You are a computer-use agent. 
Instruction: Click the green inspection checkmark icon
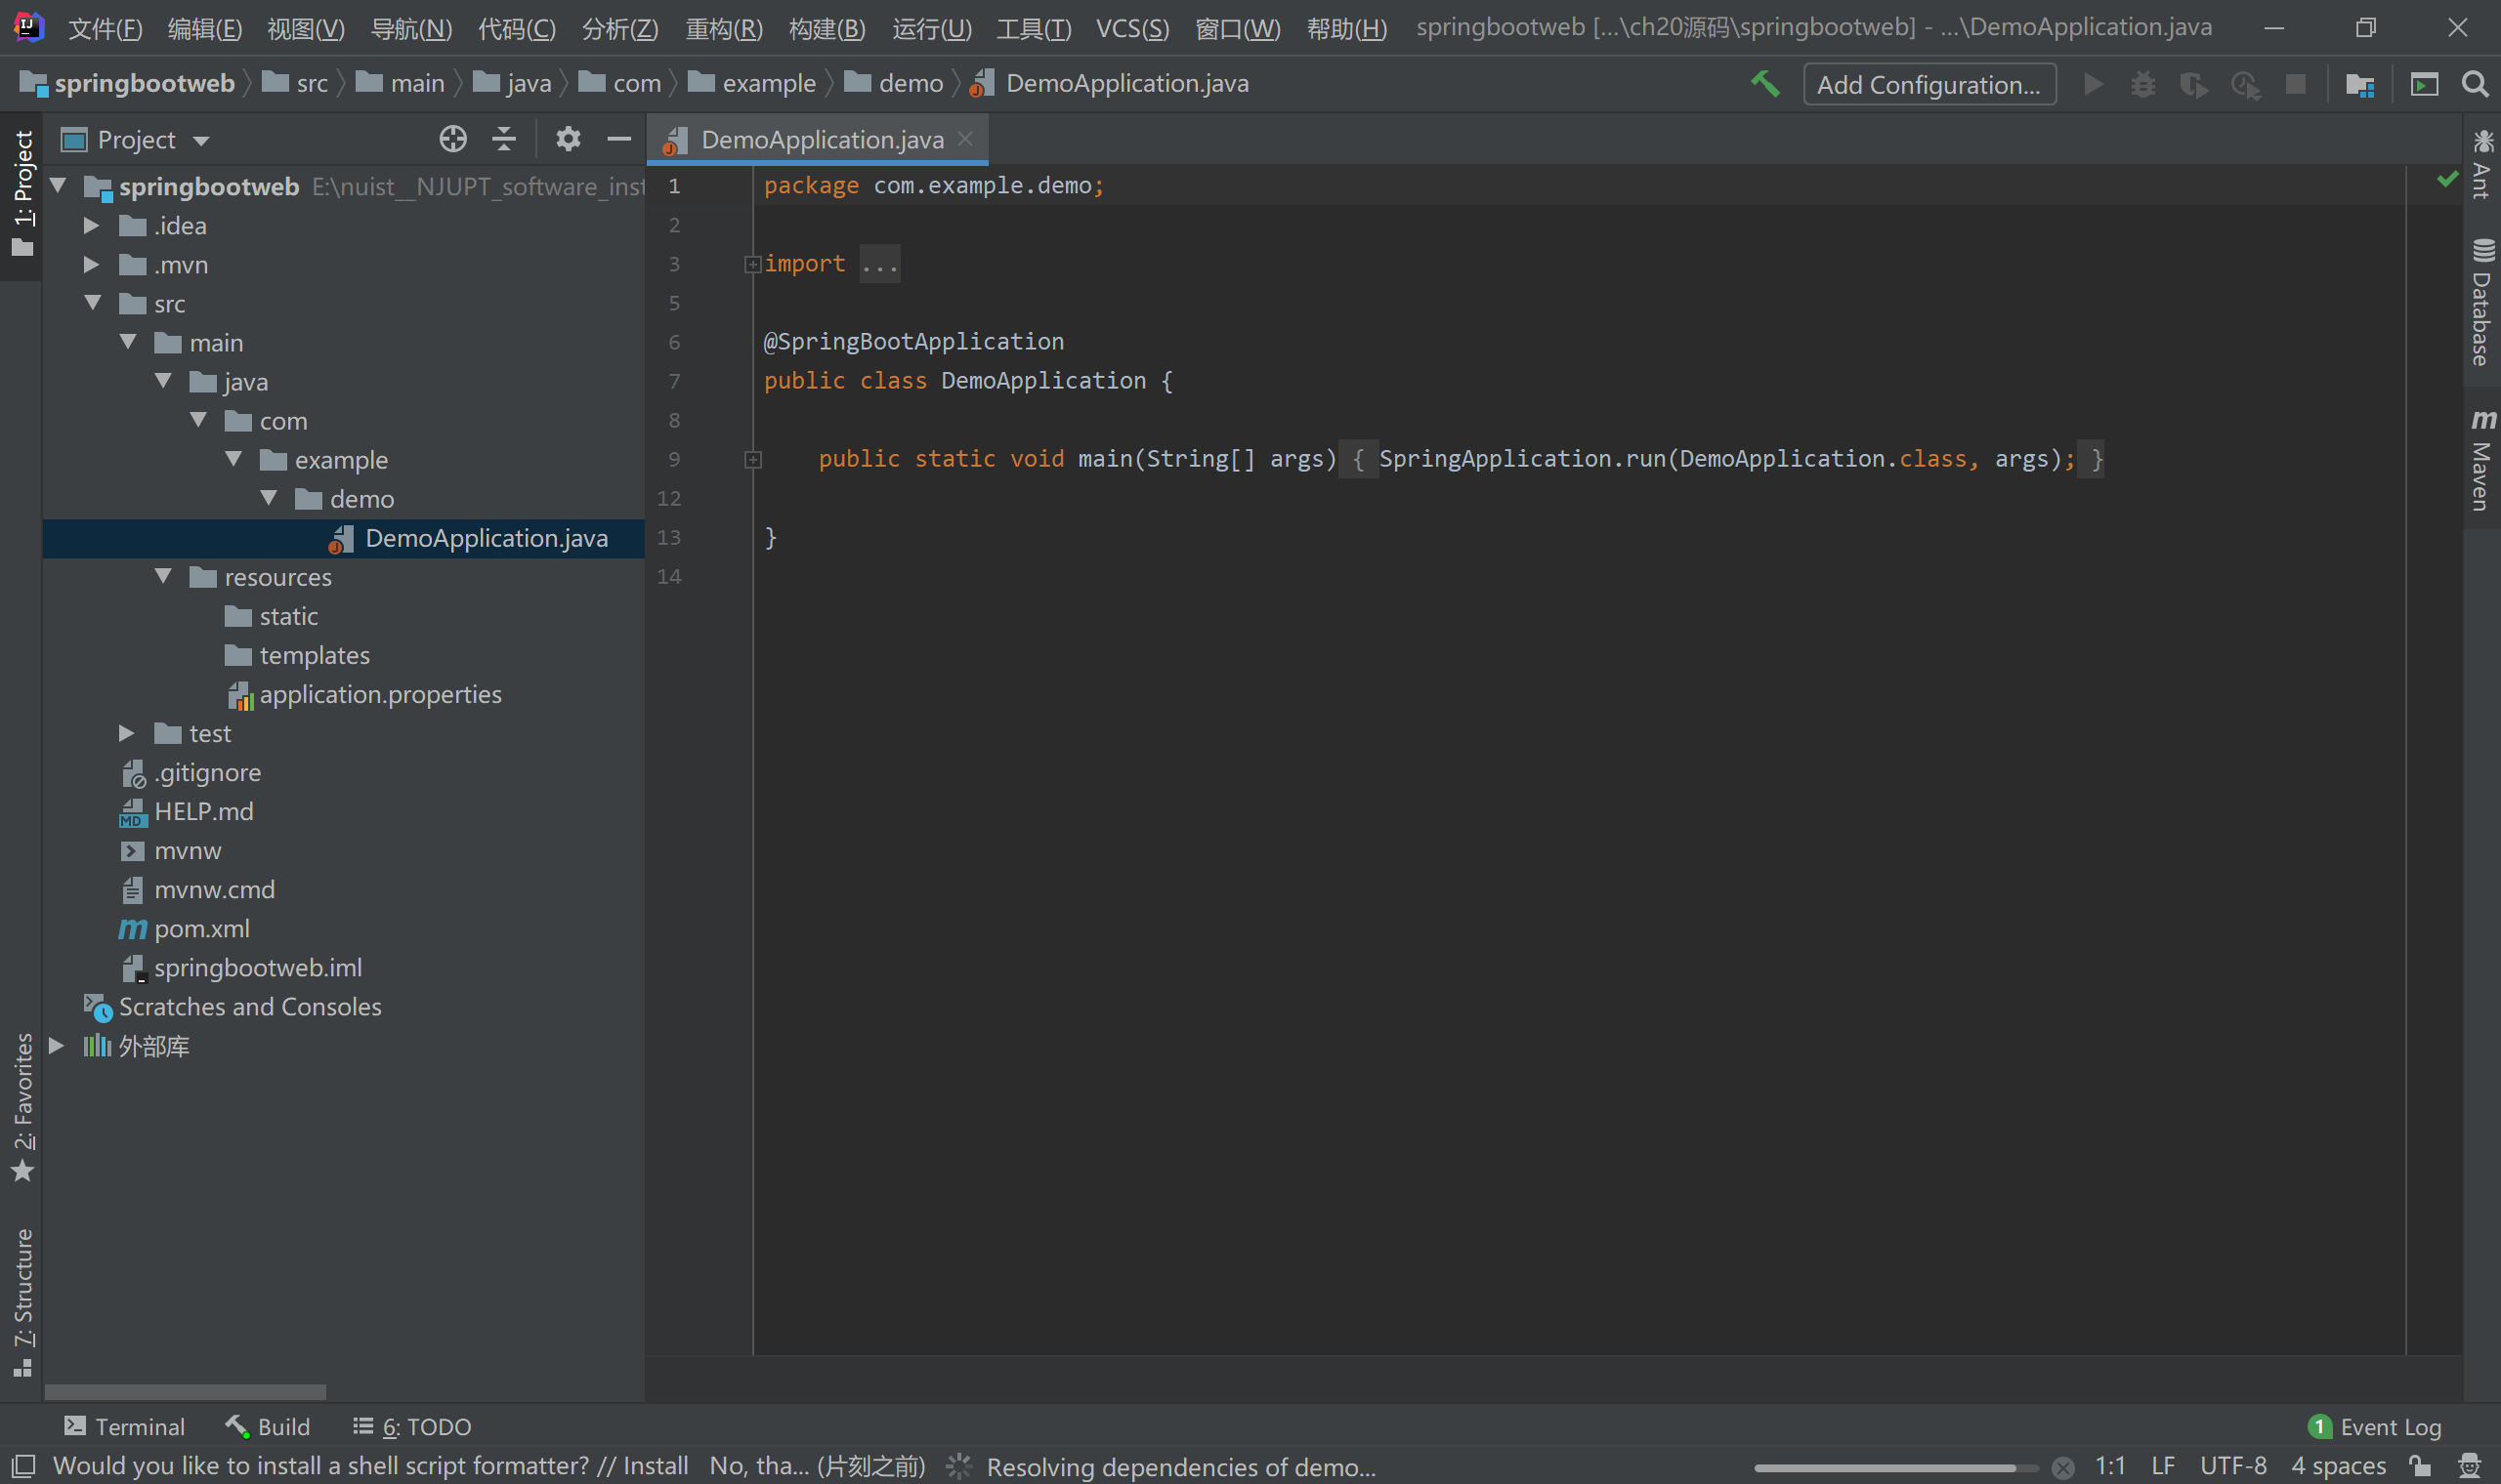(2447, 179)
